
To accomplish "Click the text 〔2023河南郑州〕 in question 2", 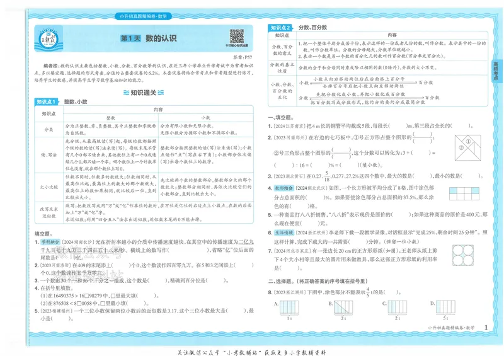I will (290, 137).
